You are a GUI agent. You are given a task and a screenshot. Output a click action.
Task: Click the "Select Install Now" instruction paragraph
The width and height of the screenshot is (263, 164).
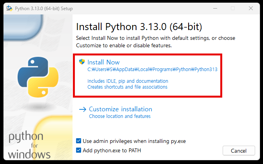(155, 42)
